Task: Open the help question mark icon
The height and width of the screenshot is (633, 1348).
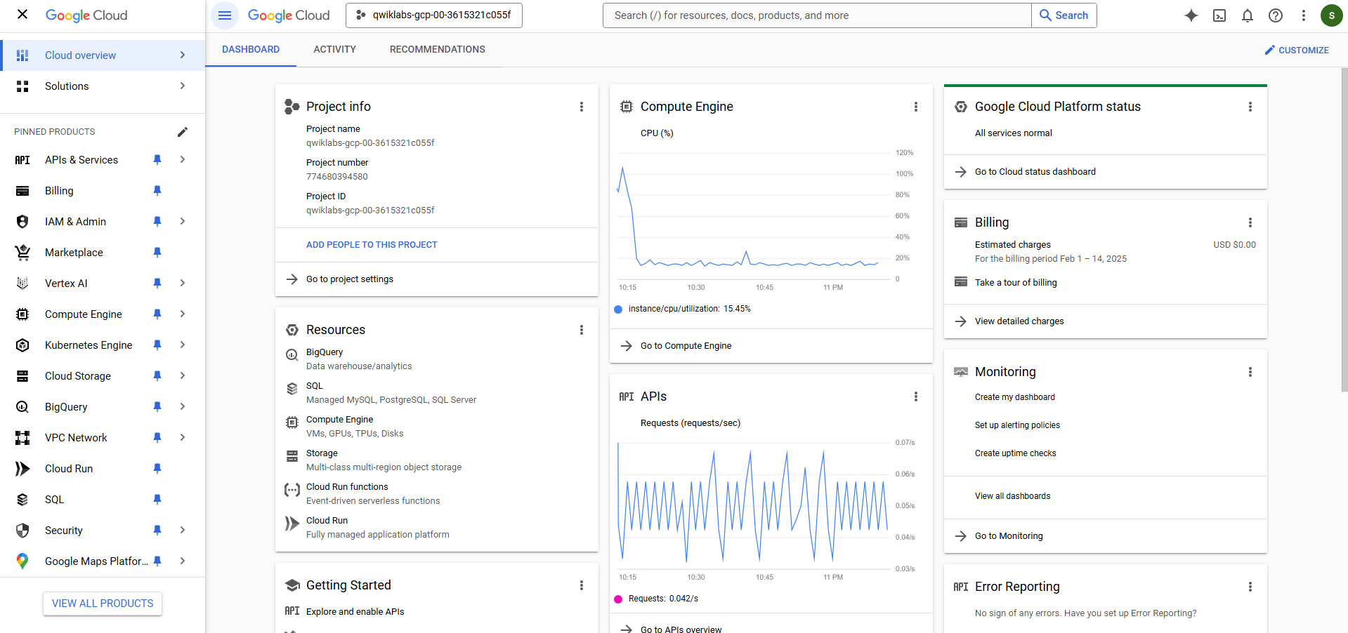Action: [1276, 15]
